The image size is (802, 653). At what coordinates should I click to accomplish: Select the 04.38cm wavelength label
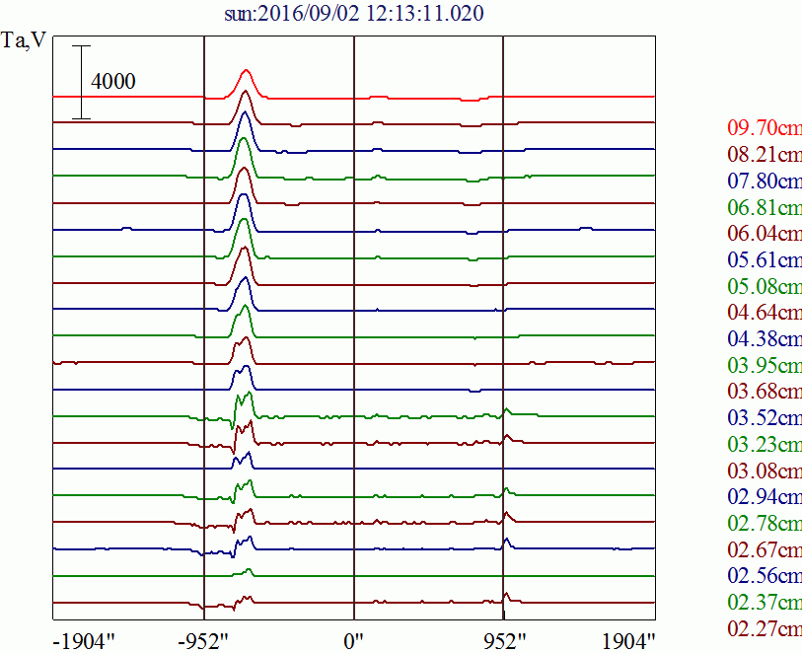(765, 338)
